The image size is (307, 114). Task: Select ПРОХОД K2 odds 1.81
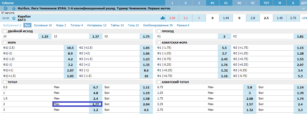click(x=300, y=37)
